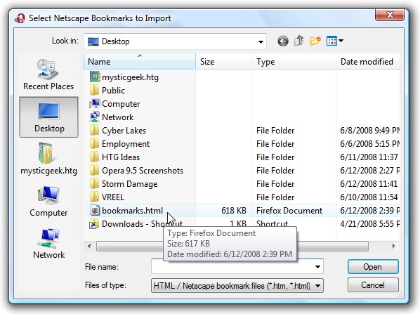Sort by Date modified column header
The height and width of the screenshot is (314, 420).
click(x=367, y=61)
